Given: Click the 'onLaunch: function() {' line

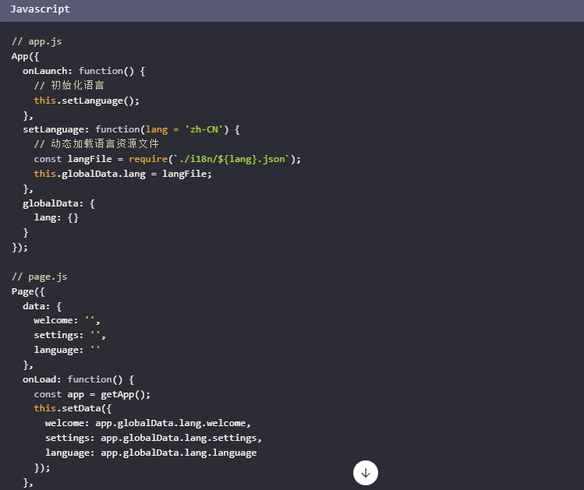Looking at the screenshot, I should tap(83, 71).
